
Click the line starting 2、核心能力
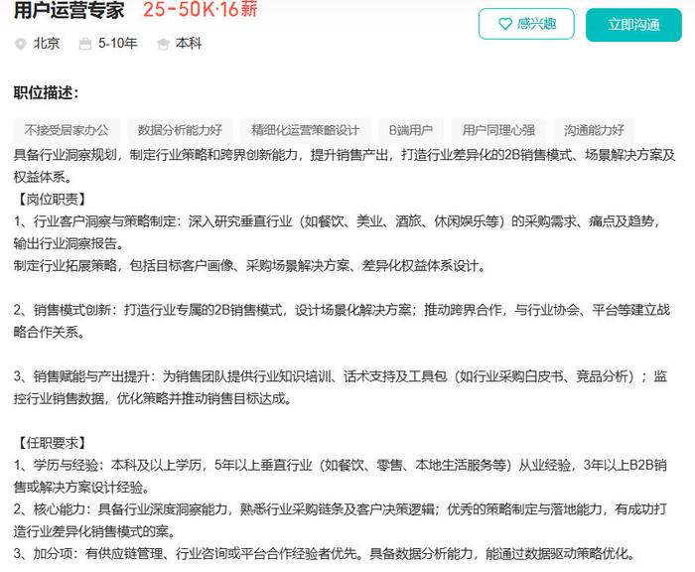[x=341, y=509]
